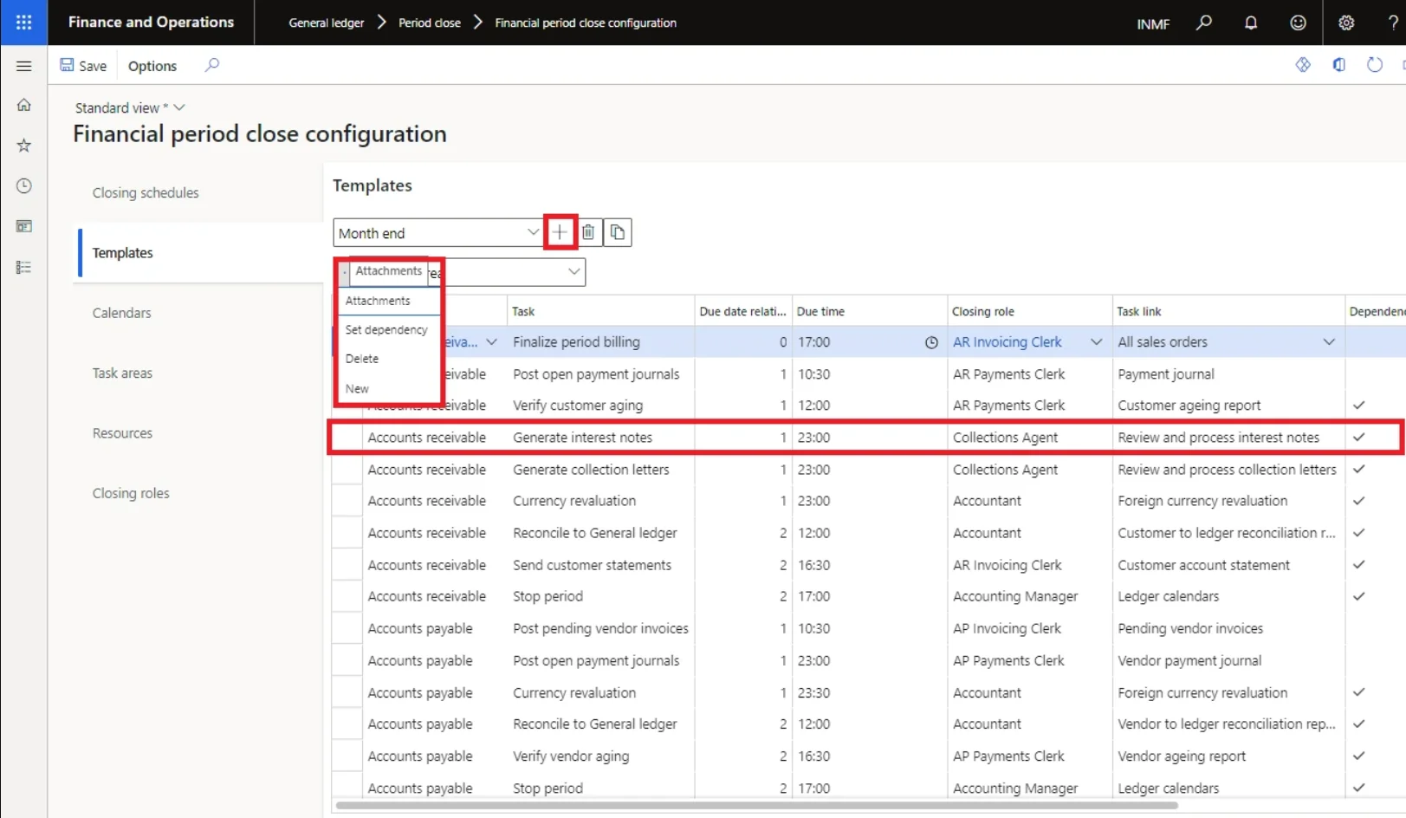Screen dimensions: 1406x818
Task: Choose Set dependency from the menu
Action: coord(386,329)
